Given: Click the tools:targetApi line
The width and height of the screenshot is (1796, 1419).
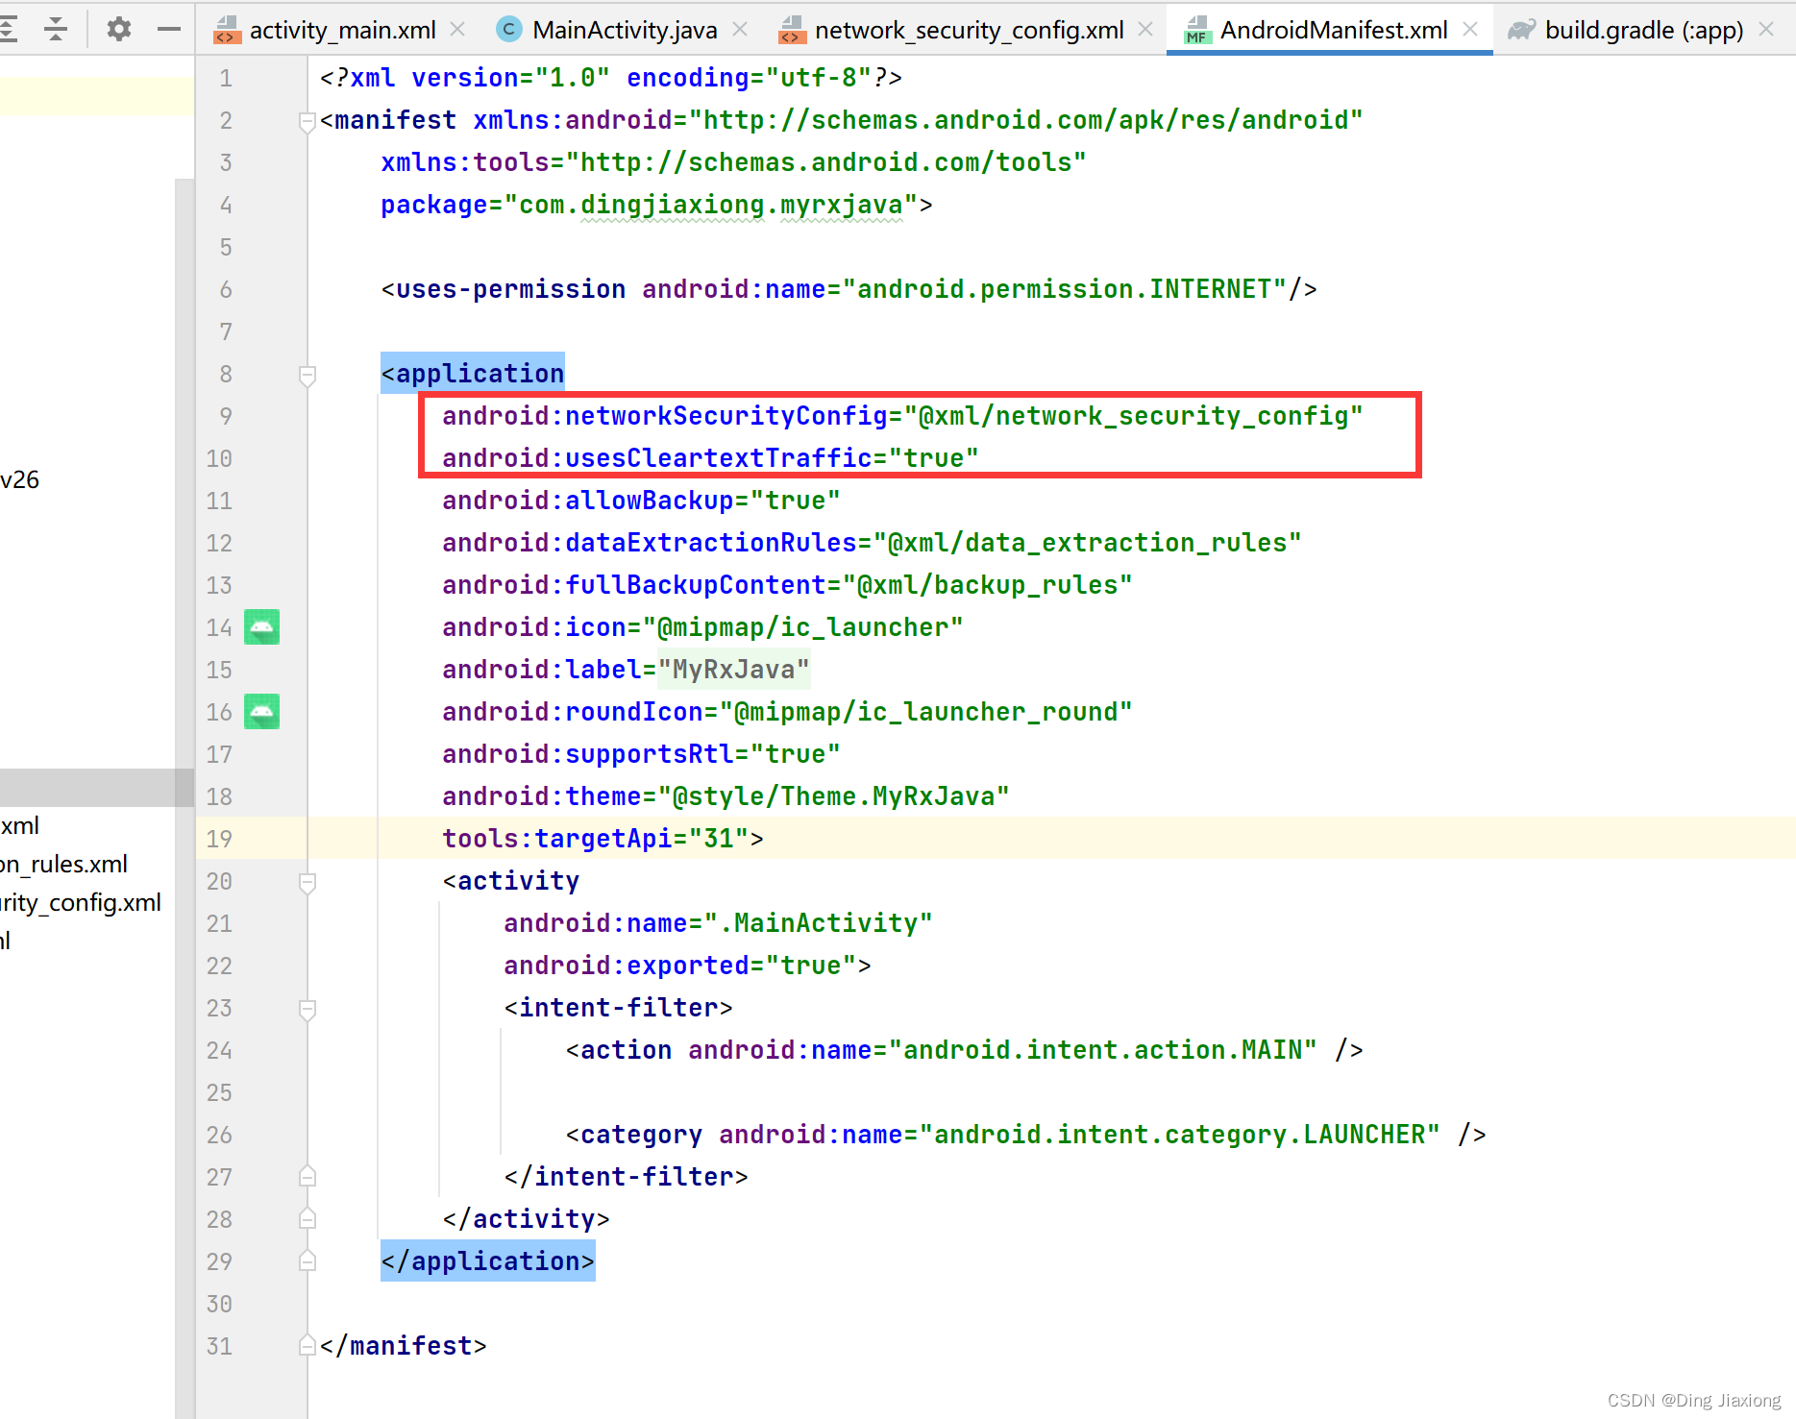Looking at the screenshot, I should pos(603,839).
